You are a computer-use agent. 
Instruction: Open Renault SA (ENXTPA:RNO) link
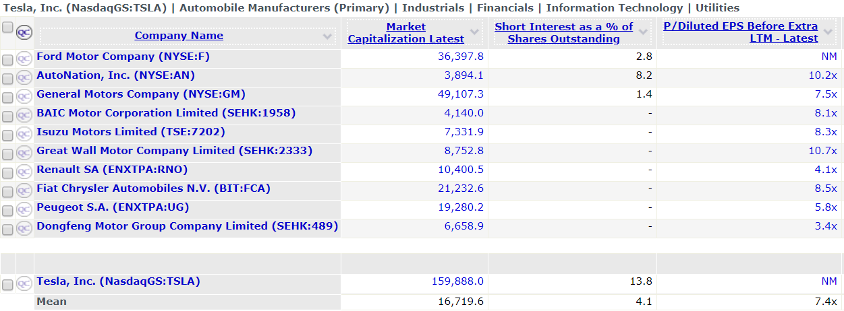pos(112,170)
